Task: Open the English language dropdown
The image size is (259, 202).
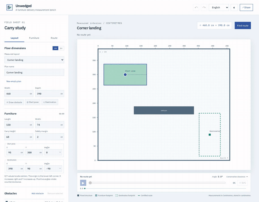Action: click(219, 8)
